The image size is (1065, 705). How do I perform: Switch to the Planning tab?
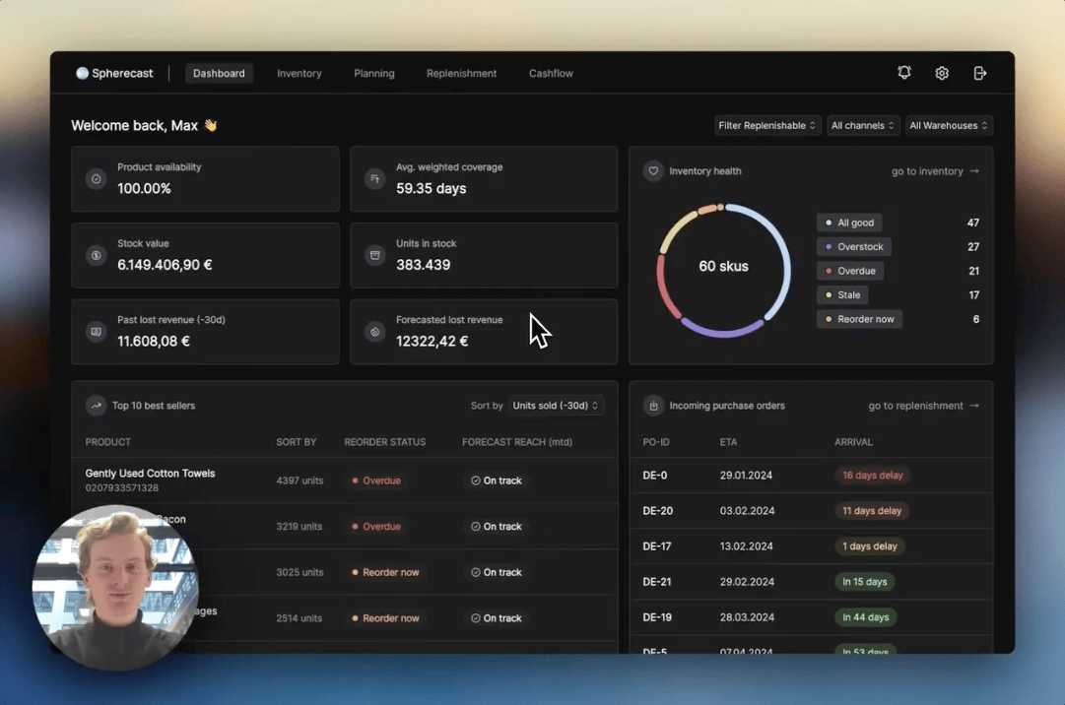pos(373,74)
